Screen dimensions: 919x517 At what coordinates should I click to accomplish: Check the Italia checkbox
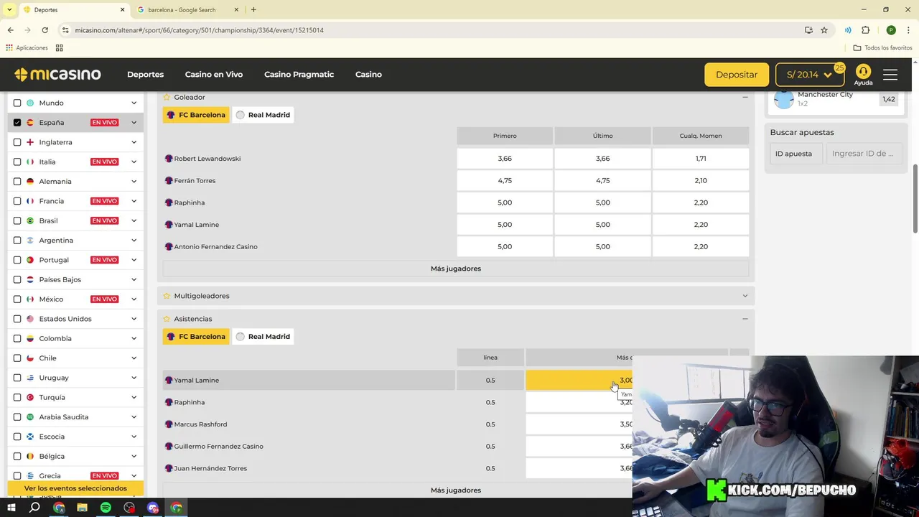tap(17, 162)
